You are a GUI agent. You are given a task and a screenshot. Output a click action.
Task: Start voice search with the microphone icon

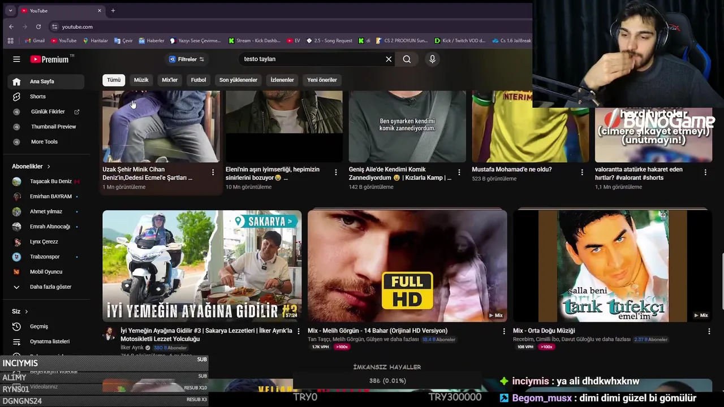[x=432, y=59]
